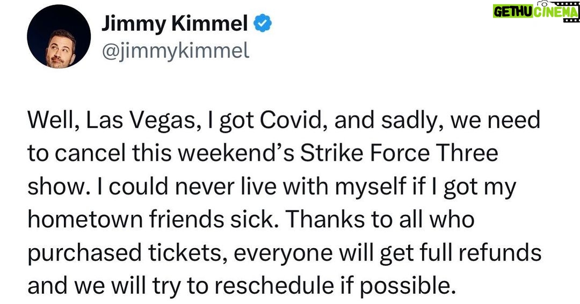Click the @jimmykimmel handle
This screenshot has height=304, width=580.
point(175,51)
